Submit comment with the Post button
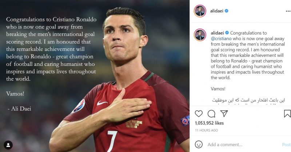The width and height of the screenshot is (291, 152). [286, 145]
